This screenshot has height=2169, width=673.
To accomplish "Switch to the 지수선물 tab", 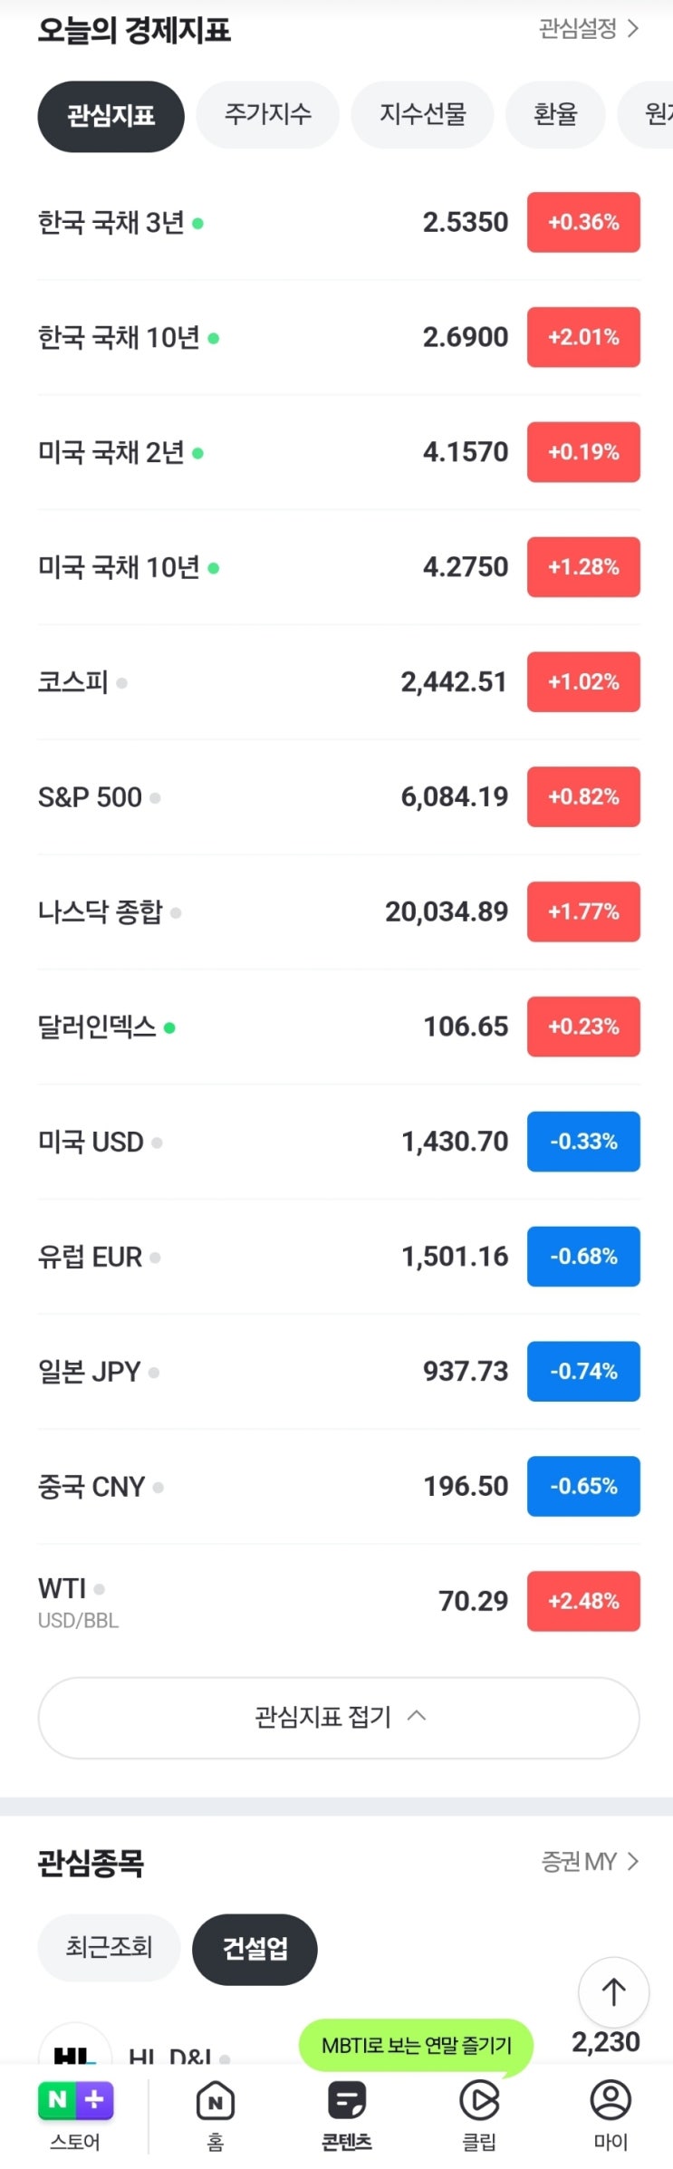I will [x=422, y=114].
